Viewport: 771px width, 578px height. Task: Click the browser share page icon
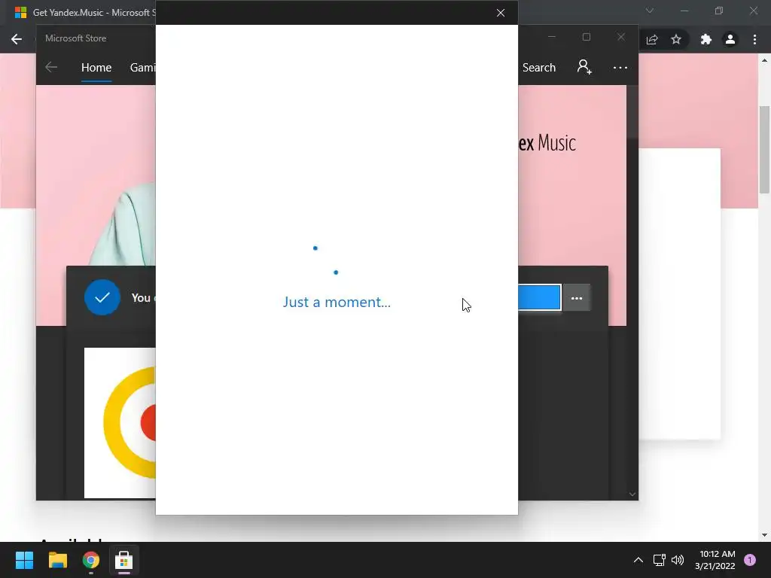click(652, 39)
